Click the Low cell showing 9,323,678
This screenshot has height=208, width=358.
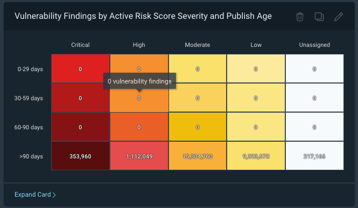point(256,156)
